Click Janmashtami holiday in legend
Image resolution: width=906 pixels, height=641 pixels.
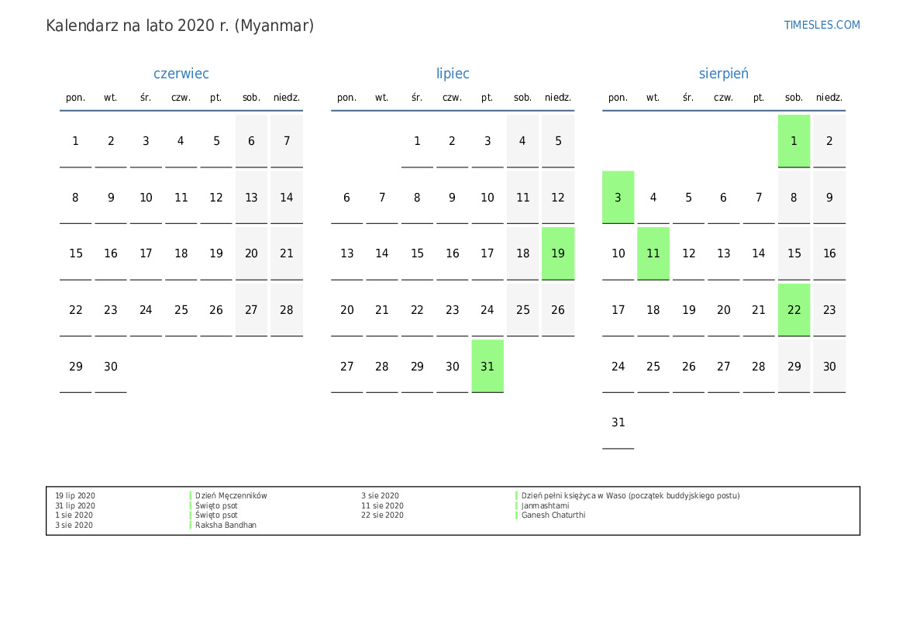(545, 506)
